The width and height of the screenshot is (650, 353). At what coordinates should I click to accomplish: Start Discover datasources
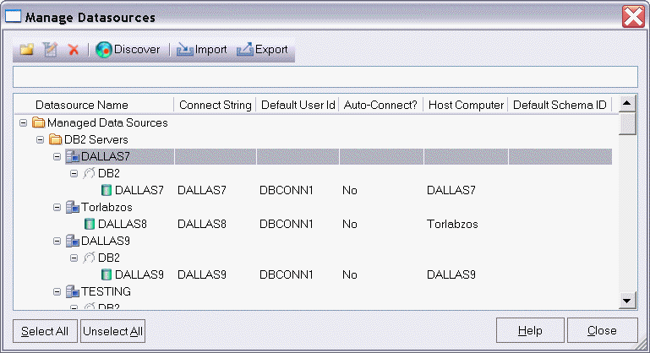[128, 50]
